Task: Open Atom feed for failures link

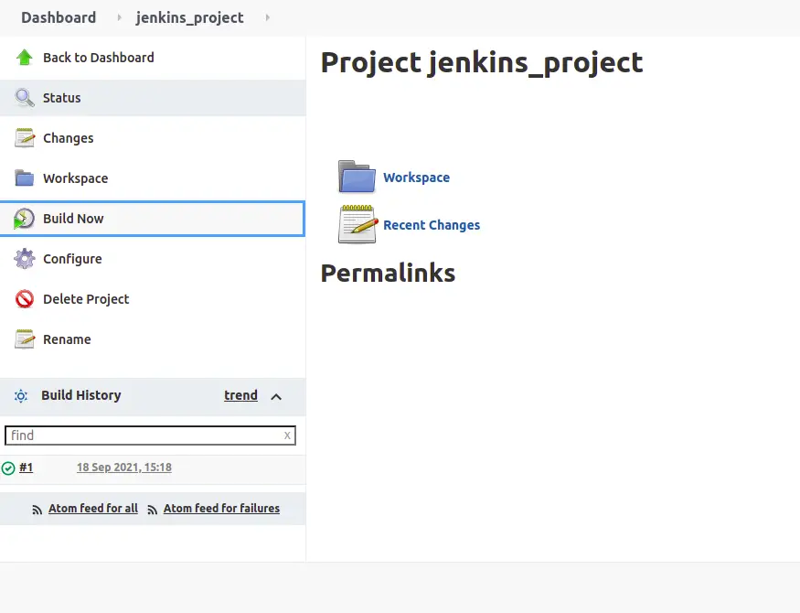Action: (221, 509)
